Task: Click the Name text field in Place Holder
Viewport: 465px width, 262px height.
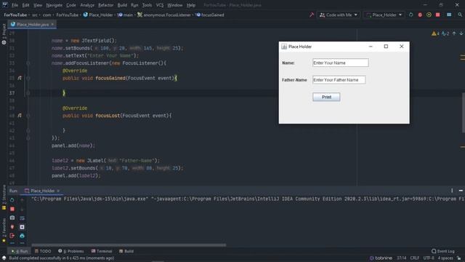Action: 341,63
